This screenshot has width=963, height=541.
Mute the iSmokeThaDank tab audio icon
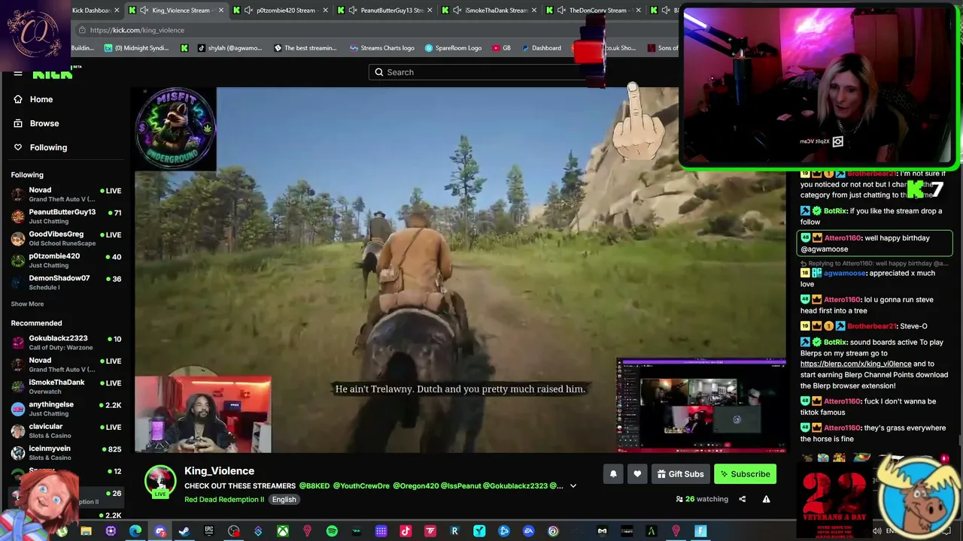(x=457, y=11)
